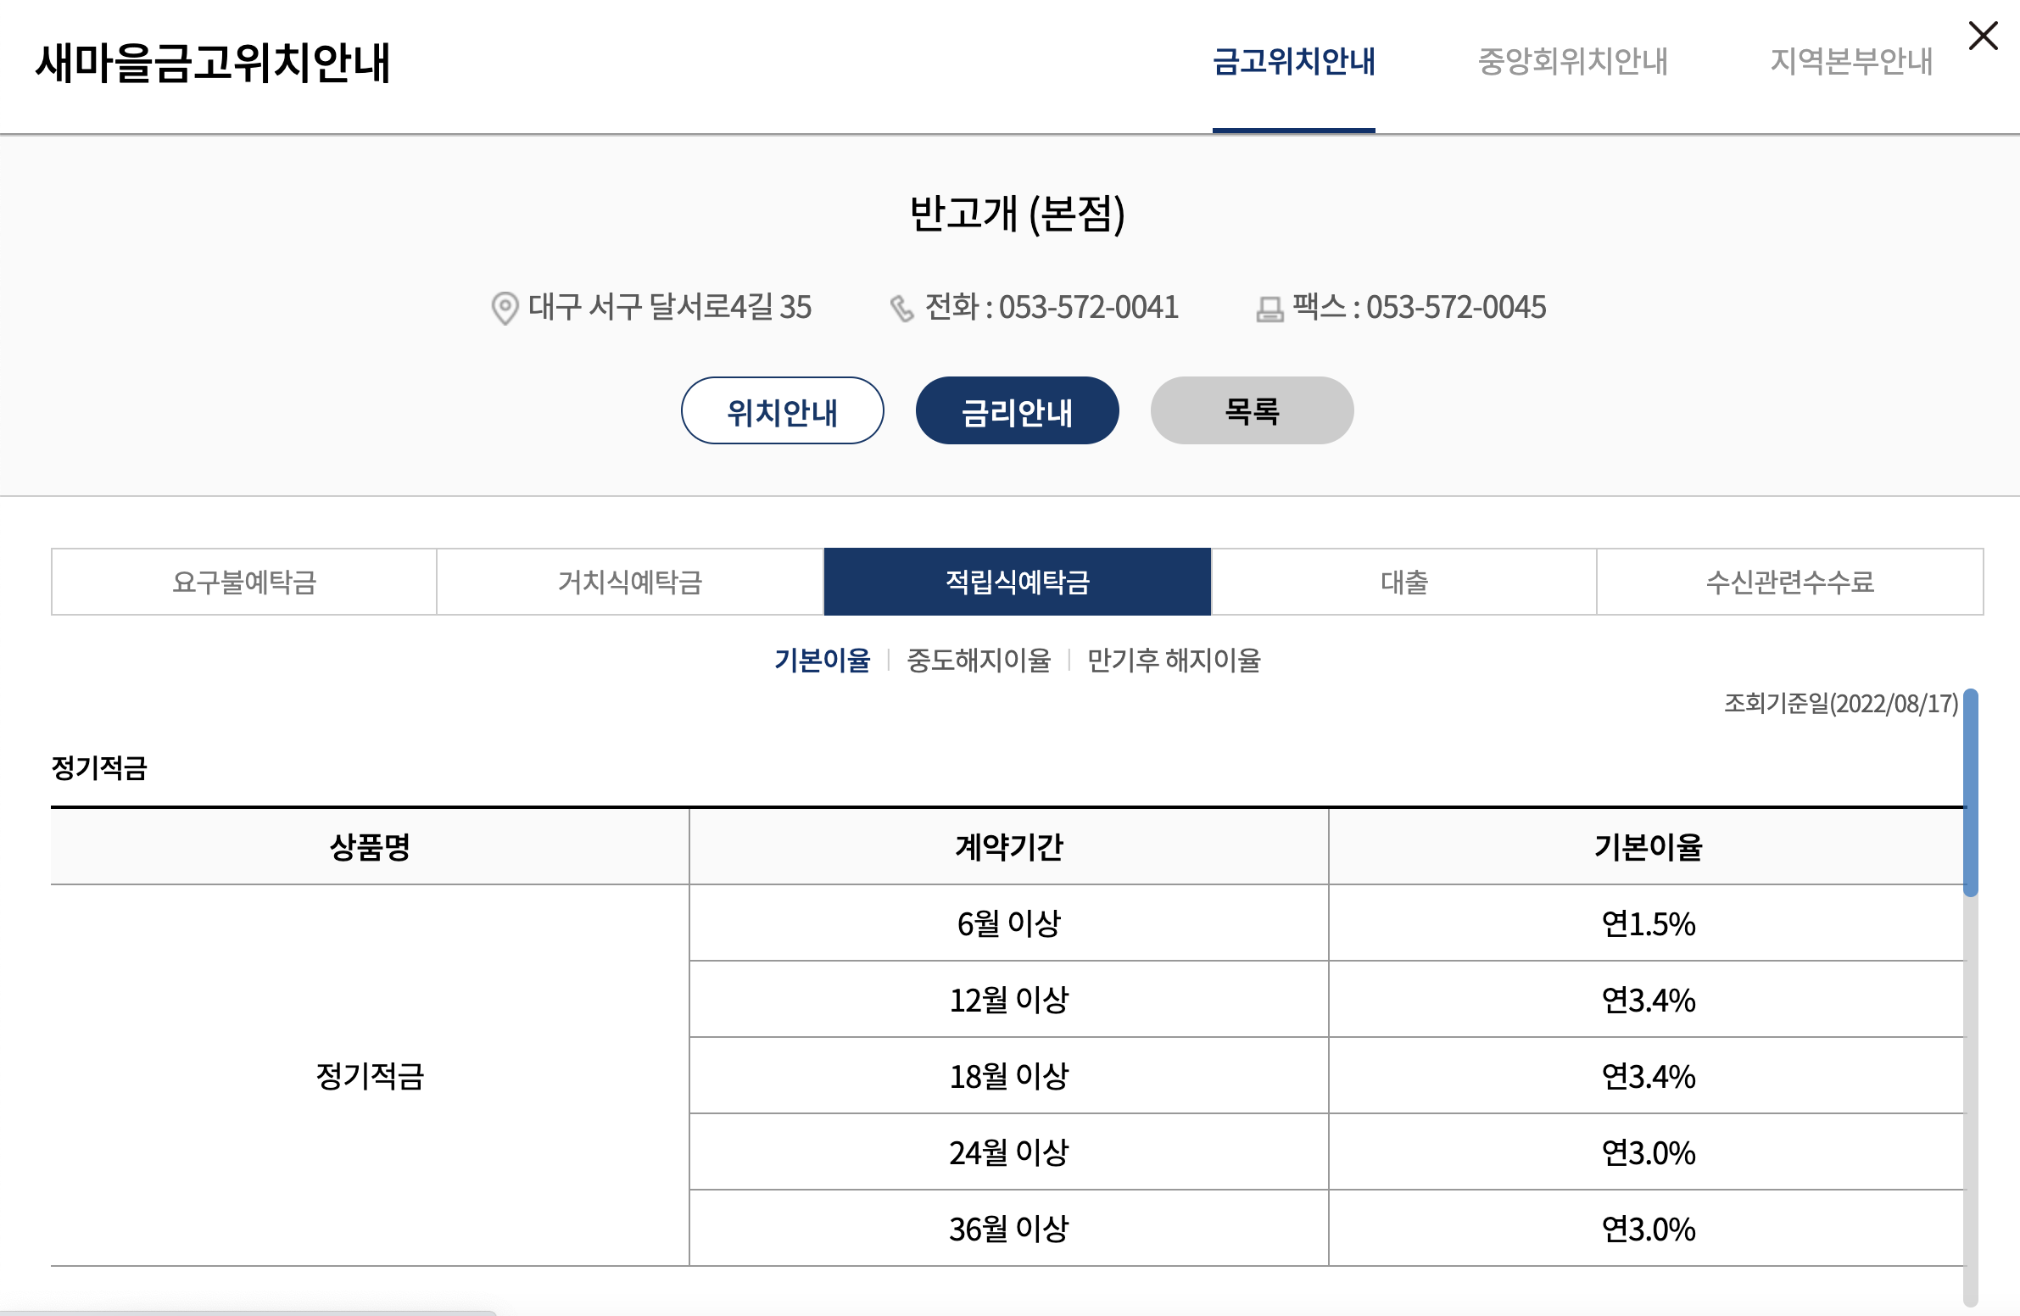The width and height of the screenshot is (2020, 1316).
Task: Click the 계약기간 column header
Action: tap(1008, 847)
